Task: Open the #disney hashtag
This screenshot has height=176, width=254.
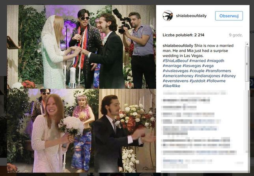Action: pyautogui.click(x=228, y=76)
